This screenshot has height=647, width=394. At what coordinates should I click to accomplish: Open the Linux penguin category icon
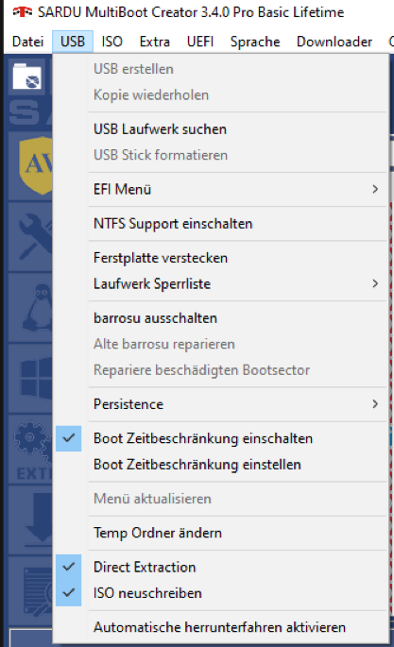(x=38, y=306)
